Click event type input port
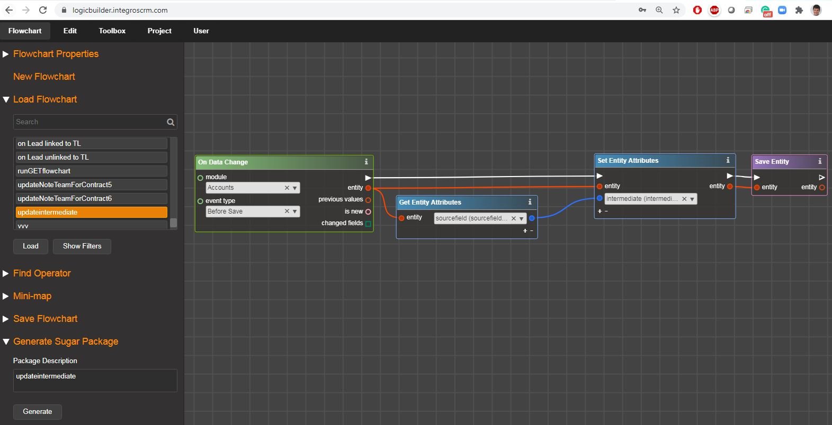Image resolution: width=832 pixels, height=425 pixels. point(200,201)
